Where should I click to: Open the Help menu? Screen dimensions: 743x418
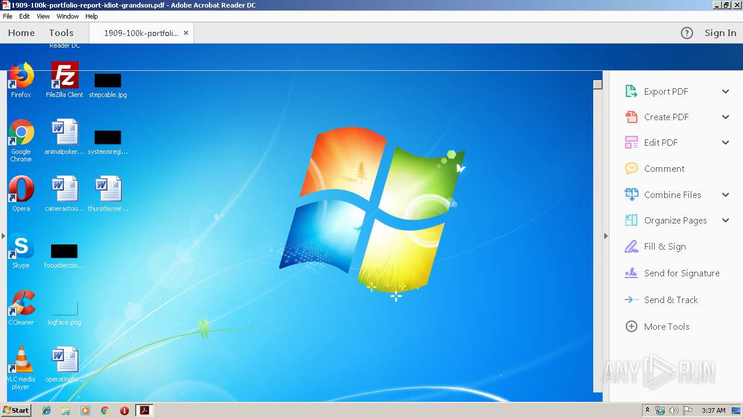pyautogui.click(x=92, y=16)
